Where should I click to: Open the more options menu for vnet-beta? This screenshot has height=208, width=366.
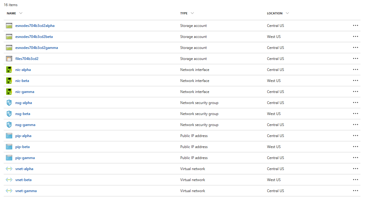point(356,180)
